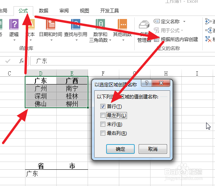215x186 pixels.
Task: Expand the 其他函数 dropdown arrow
Action: (123, 40)
